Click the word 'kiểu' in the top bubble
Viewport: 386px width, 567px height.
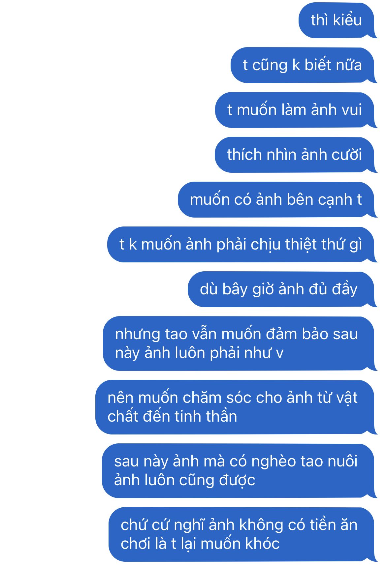point(347,20)
